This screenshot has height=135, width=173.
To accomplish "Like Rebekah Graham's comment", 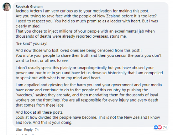I will click(x=19, y=130).
